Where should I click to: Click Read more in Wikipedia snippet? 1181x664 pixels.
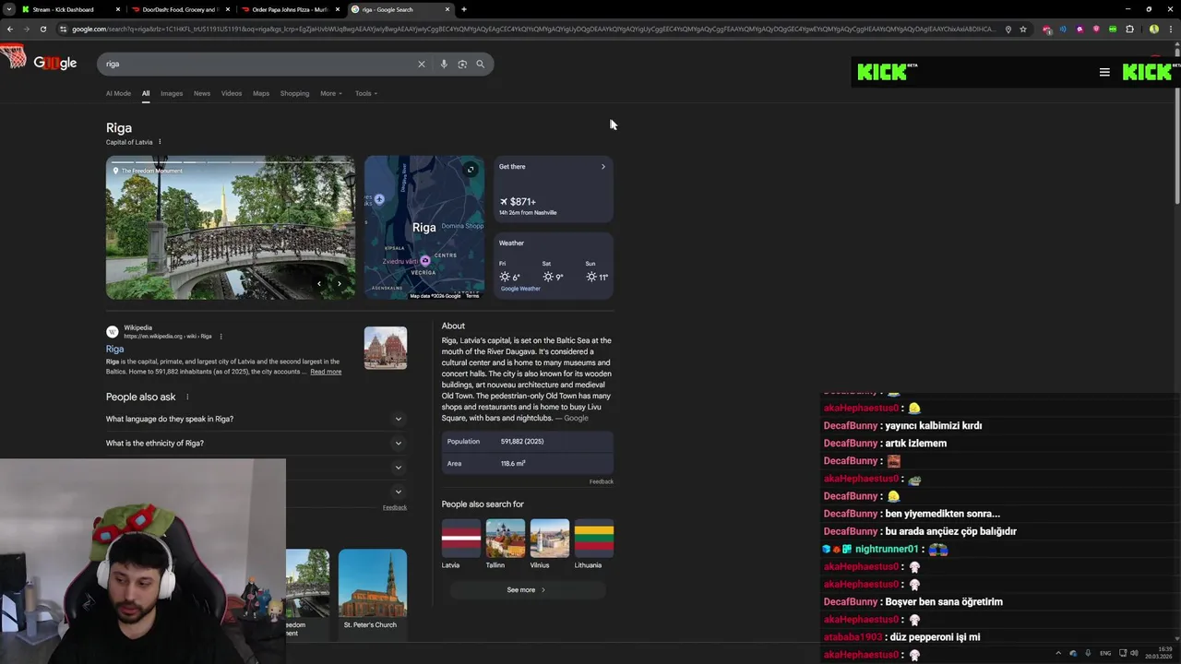(326, 372)
